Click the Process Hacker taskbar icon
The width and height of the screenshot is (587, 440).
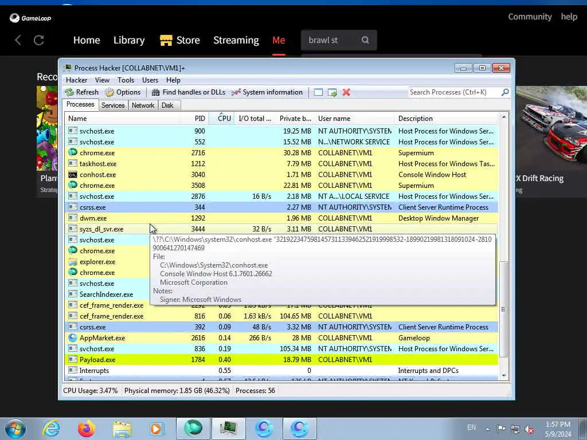pos(228,429)
